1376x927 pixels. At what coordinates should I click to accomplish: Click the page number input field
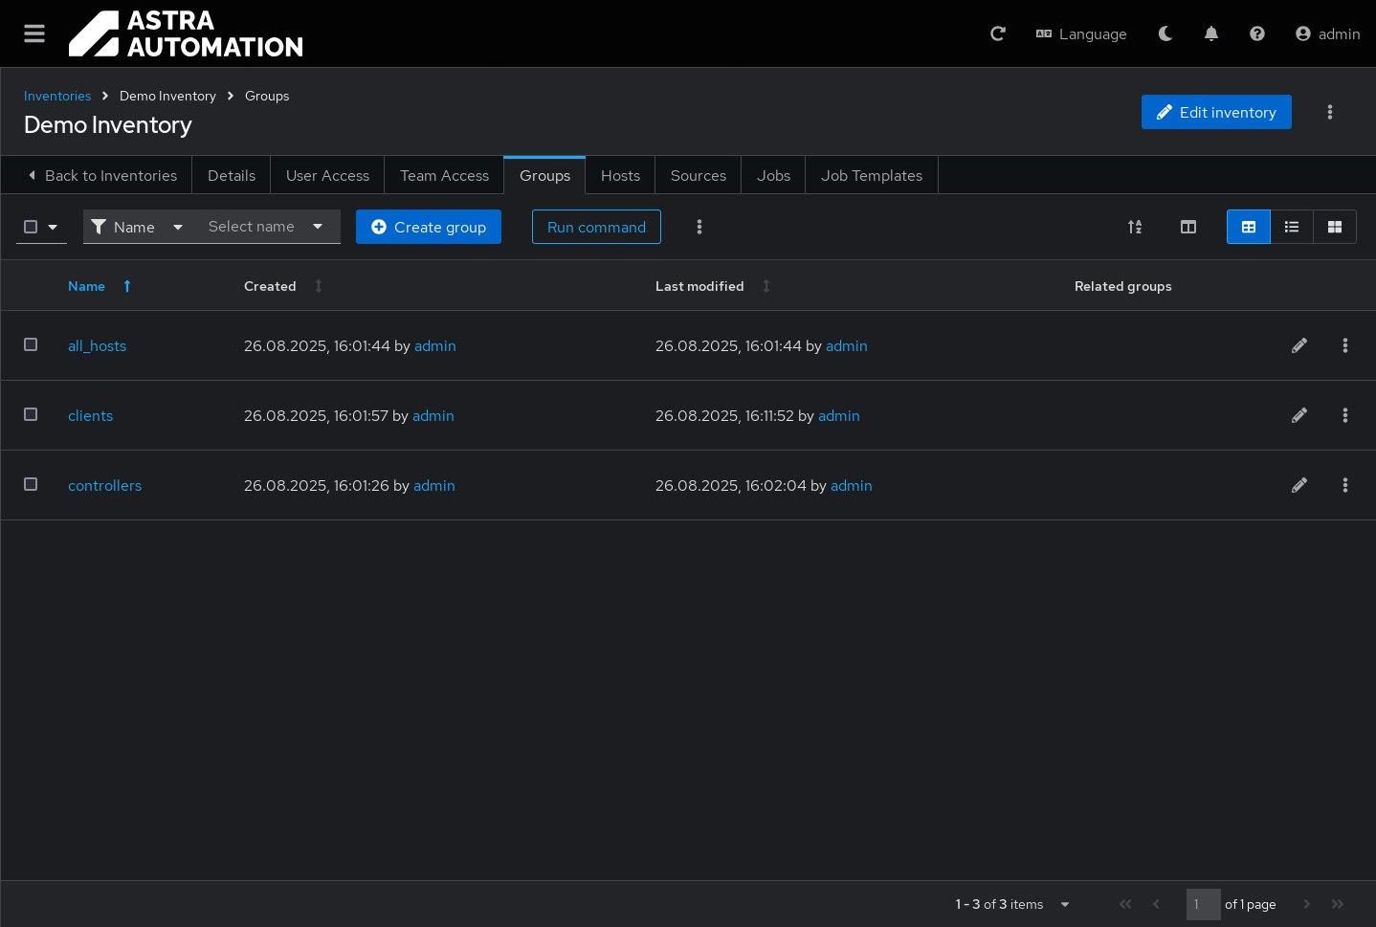[1202, 904]
